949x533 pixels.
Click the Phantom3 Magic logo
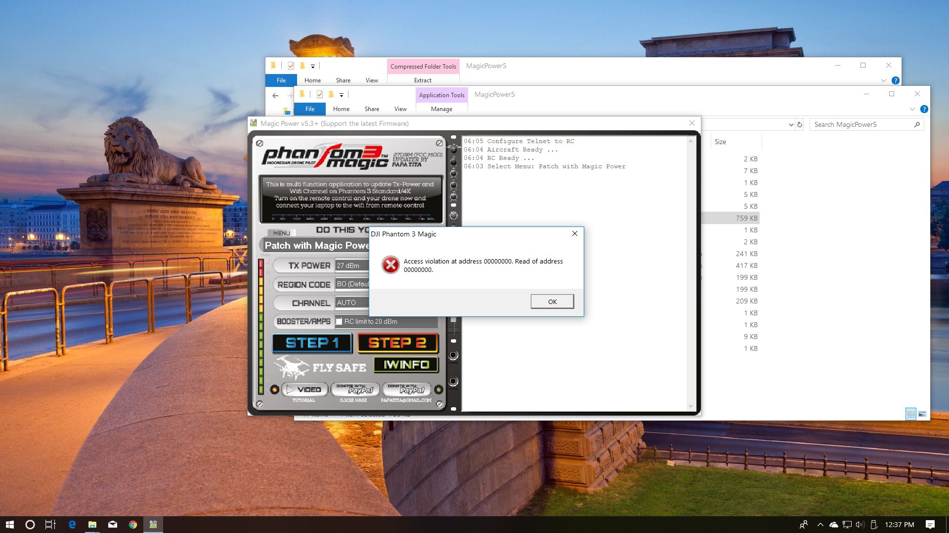click(325, 156)
